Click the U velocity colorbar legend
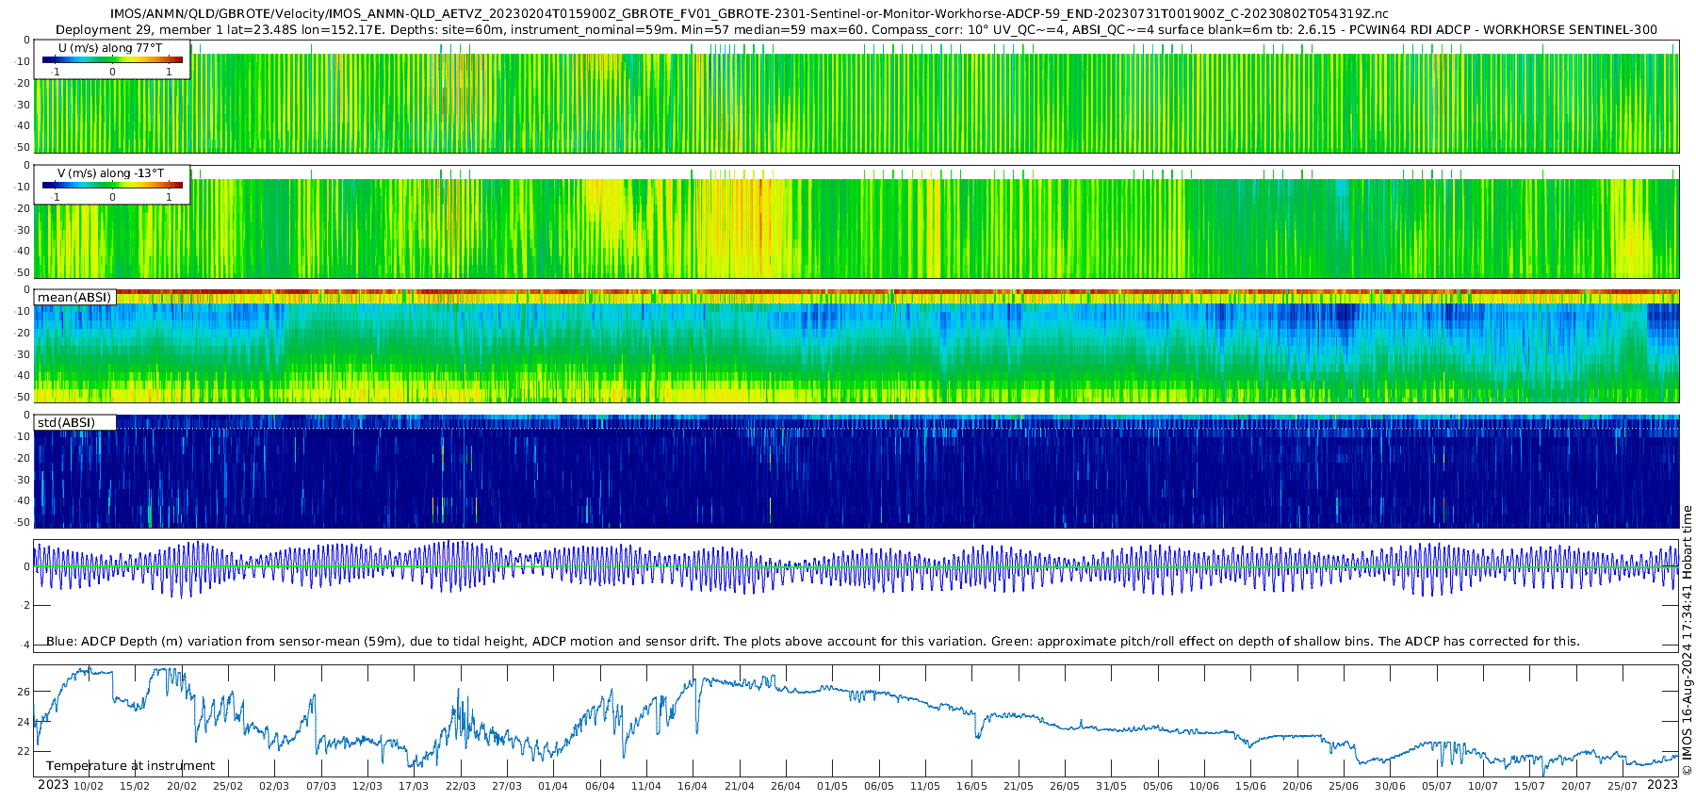This screenshot has width=1696, height=801. (112, 59)
